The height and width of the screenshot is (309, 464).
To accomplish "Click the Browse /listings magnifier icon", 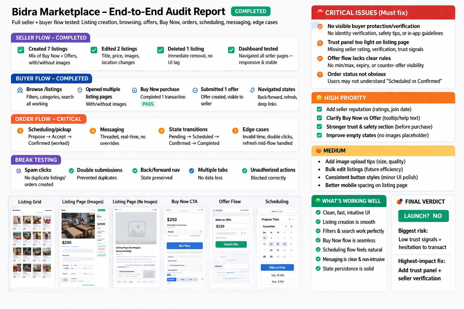I will (x=20, y=90).
